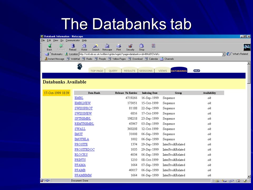Click Download in personal toolbar
The width and height of the screenshot is (253, 190).
click(x=135, y=59)
